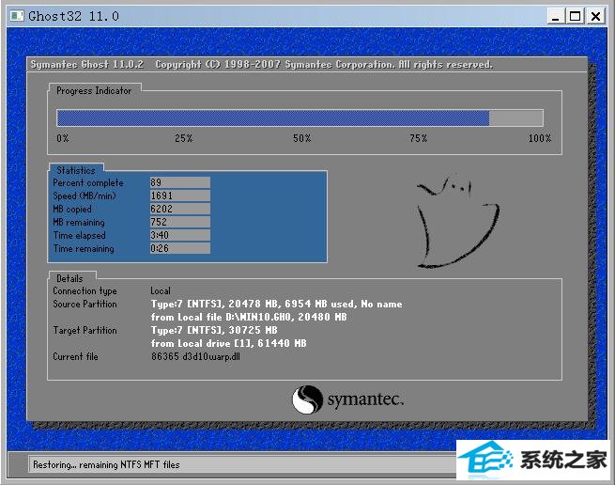Minimize the Ghost32 11.0 window
615x485 pixels.
[x=556, y=17]
